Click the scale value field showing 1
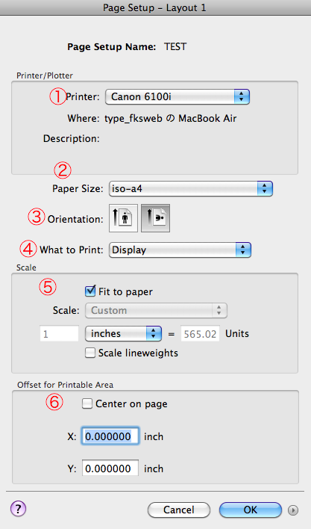The width and height of the screenshot is (311, 529). click(x=59, y=334)
